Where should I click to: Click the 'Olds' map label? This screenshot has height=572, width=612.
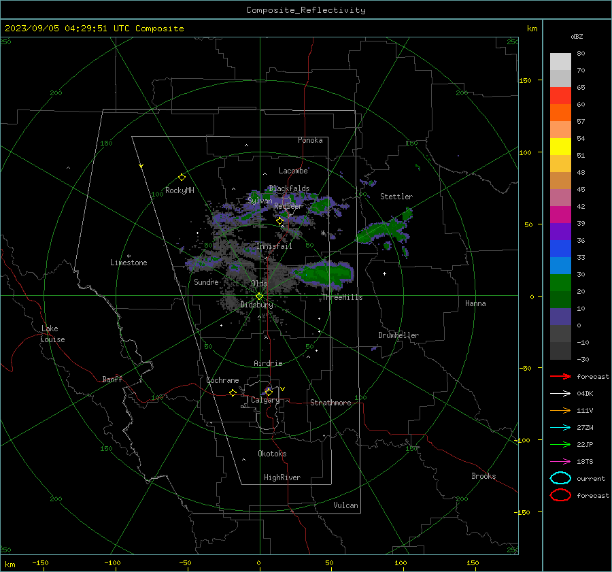(x=259, y=284)
